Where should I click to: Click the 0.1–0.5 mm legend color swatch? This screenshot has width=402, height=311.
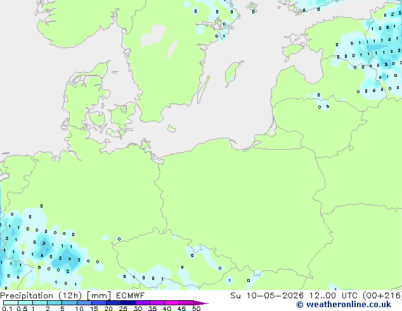11,303
